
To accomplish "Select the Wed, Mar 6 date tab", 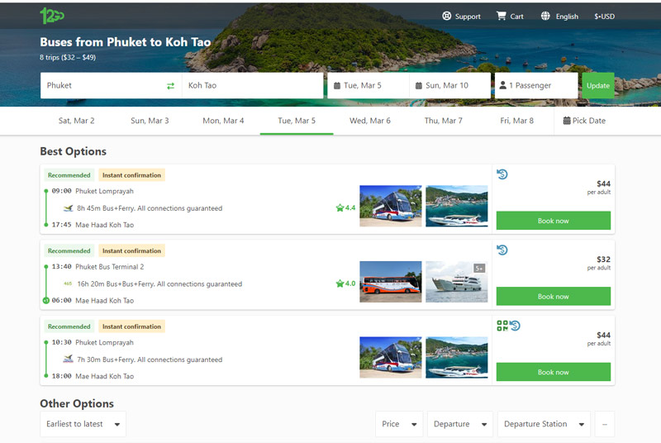I will tap(369, 121).
